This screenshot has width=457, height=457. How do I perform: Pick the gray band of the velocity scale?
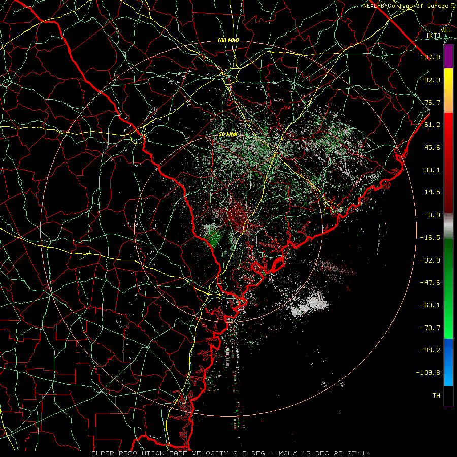click(x=448, y=226)
